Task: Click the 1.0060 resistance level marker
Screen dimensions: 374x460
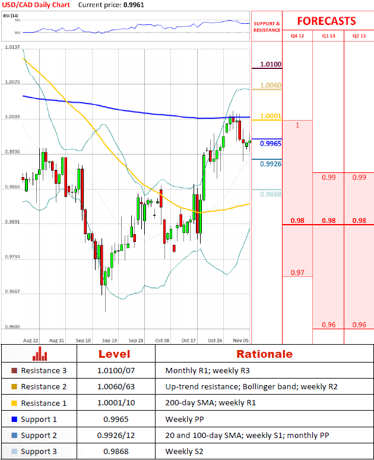Action: pos(270,86)
